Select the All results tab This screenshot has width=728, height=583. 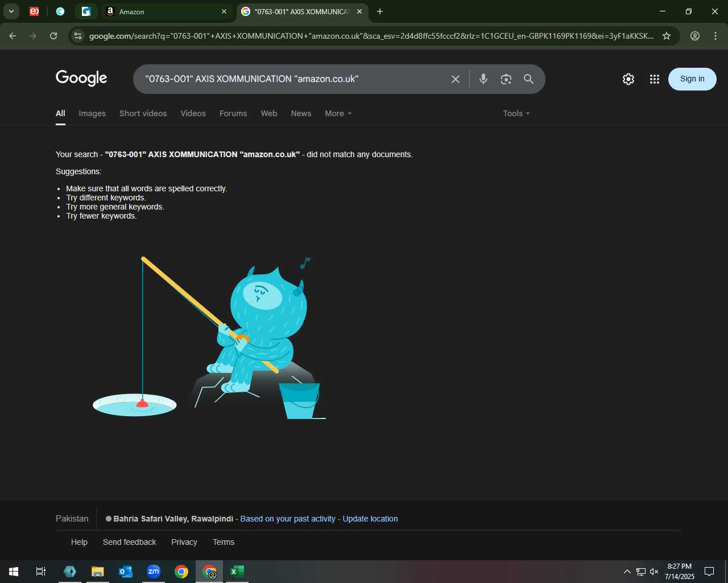(60, 113)
